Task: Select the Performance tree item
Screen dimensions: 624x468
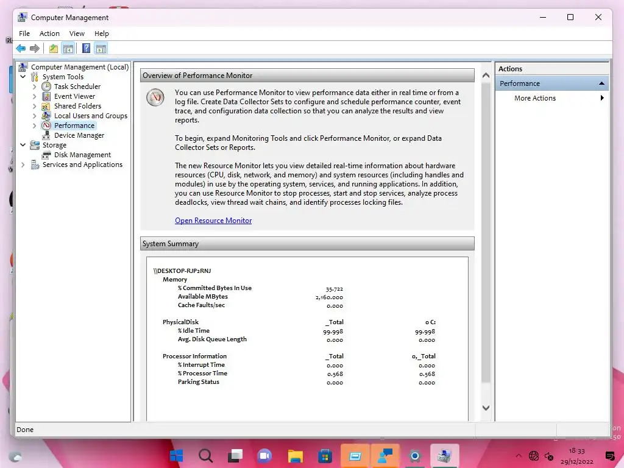Action: click(x=74, y=126)
